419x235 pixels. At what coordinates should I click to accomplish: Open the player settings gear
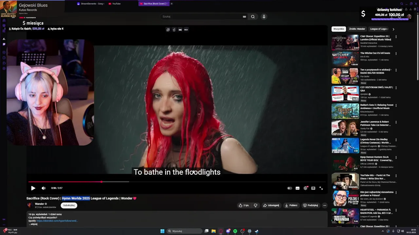pos(305,188)
